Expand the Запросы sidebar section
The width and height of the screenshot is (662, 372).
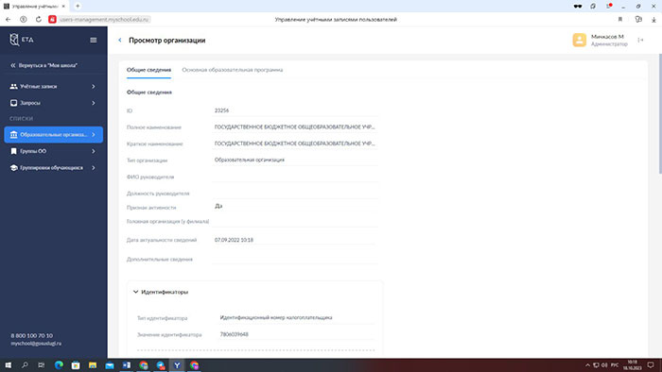click(x=53, y=103)
